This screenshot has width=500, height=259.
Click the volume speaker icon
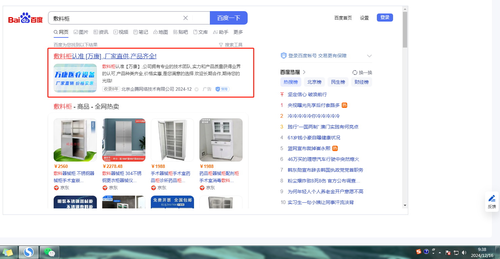[464, 252]
